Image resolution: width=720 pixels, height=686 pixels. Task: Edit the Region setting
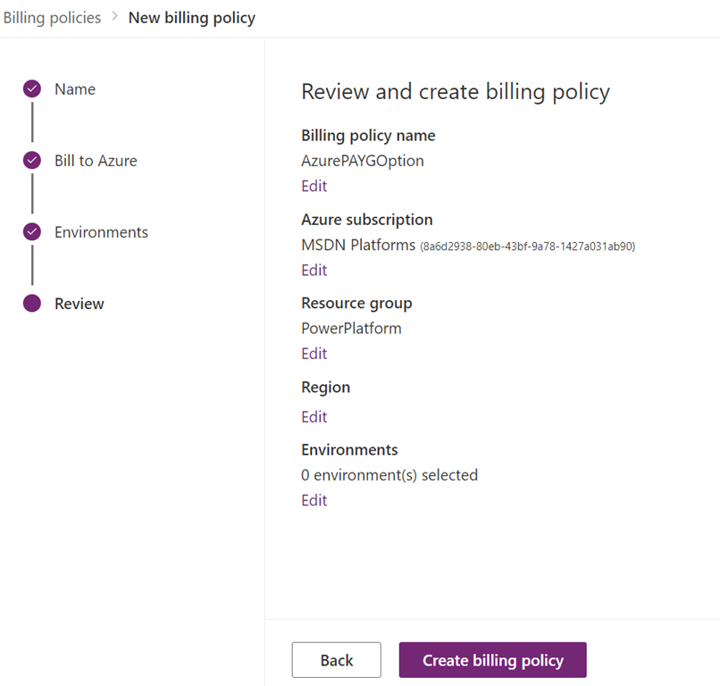pos(314,416)
